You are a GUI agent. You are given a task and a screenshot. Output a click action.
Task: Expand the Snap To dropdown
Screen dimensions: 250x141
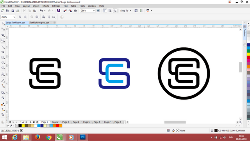[x=126, y=11]
